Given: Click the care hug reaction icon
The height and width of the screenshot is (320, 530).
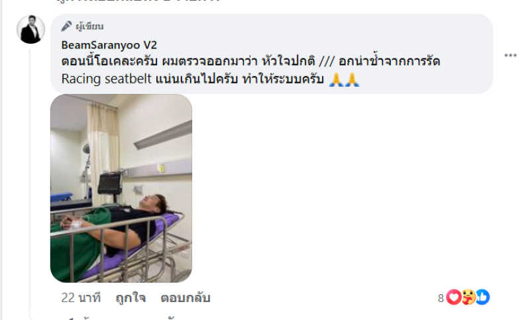Looking at the screenshot, I should [x=468, y=297].
